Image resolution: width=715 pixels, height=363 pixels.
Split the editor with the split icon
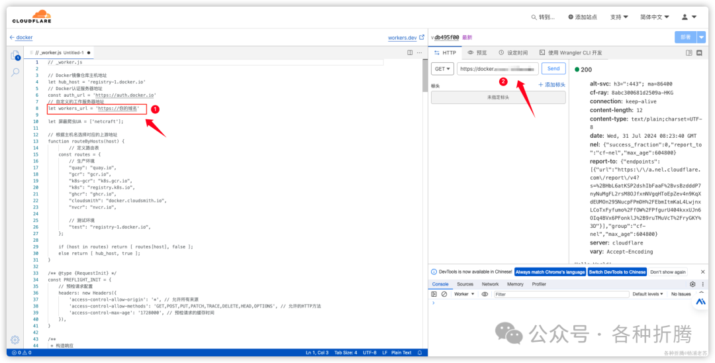pyautogui.click(x=410, y=52)
